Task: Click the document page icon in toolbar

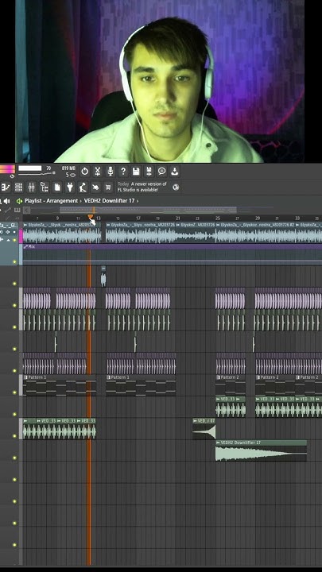Action: 57,187
